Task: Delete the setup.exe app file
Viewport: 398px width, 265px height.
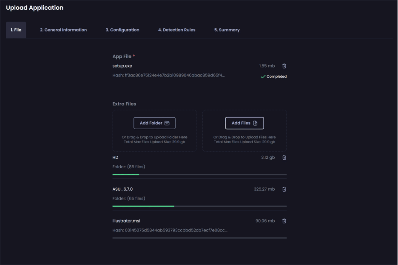Action: (x=284, y=66)
